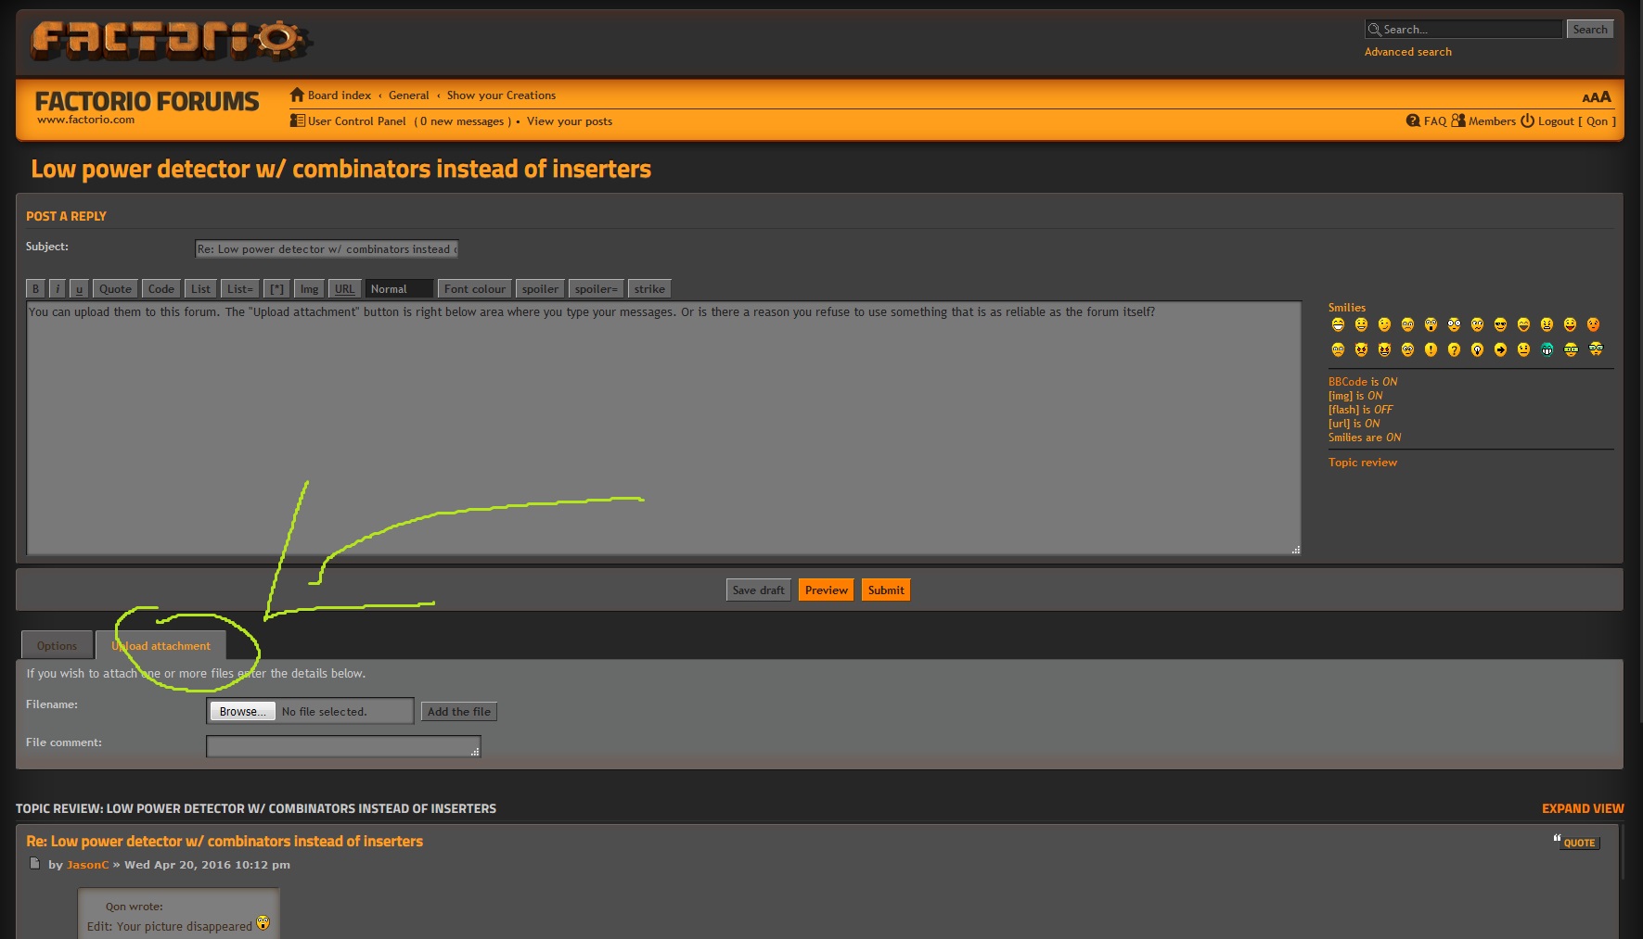
Task: Insert the green-glasses geek smiley
Action: click(x=1571, y=349)
